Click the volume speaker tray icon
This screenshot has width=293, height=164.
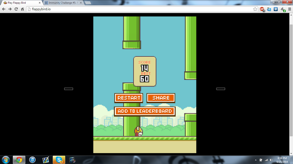point(271,160)
